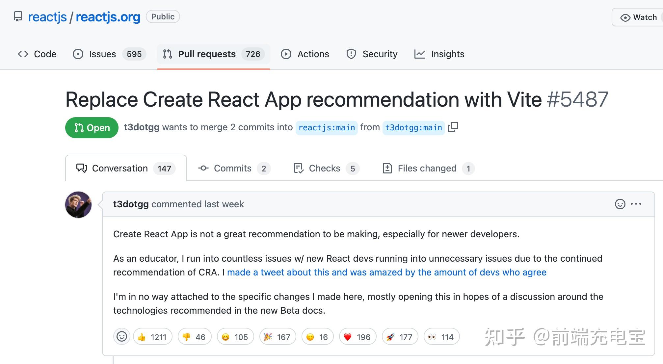Click the Security shield icon
This screenshot has width=663, height=364.
pyautogui.click(x=351, y=54)
